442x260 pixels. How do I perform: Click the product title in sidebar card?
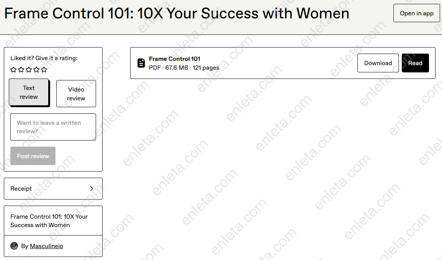tap(49, 221)
